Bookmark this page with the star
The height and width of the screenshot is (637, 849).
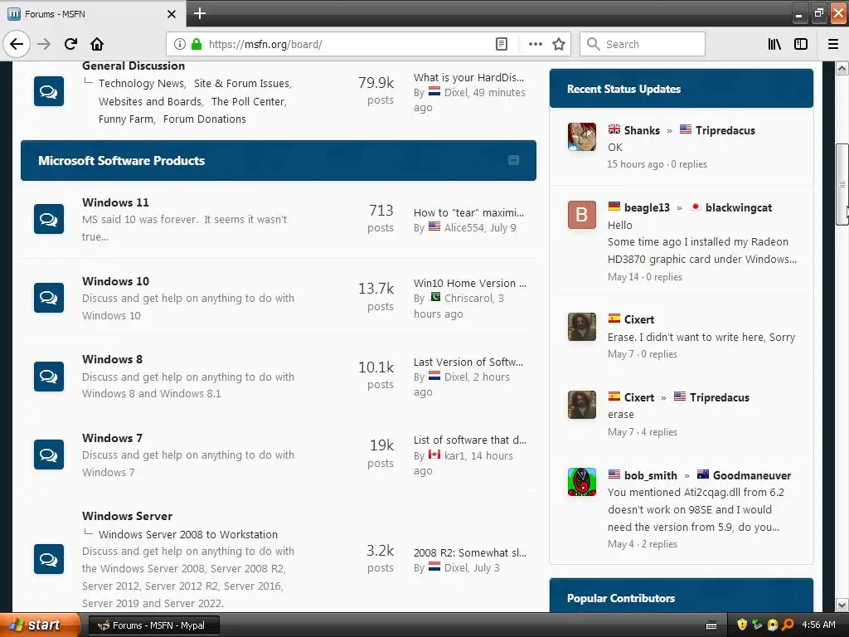coord(559,44)
